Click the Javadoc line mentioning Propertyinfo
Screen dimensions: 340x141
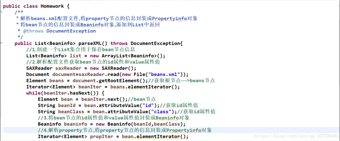click(x=107, y=19)
